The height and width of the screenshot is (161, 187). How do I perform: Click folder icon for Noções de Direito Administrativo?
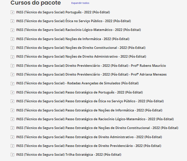click(12, 57)
